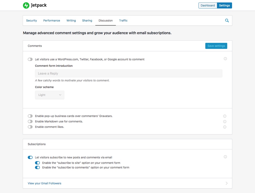Toggle pop-up business cards over Gravatars
The width and height of the screenshot is (255, 193).
[30, 116]
